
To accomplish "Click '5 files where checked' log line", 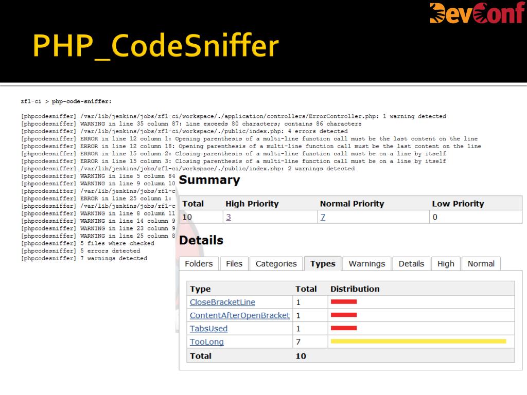I will click(x=87, y=243).
